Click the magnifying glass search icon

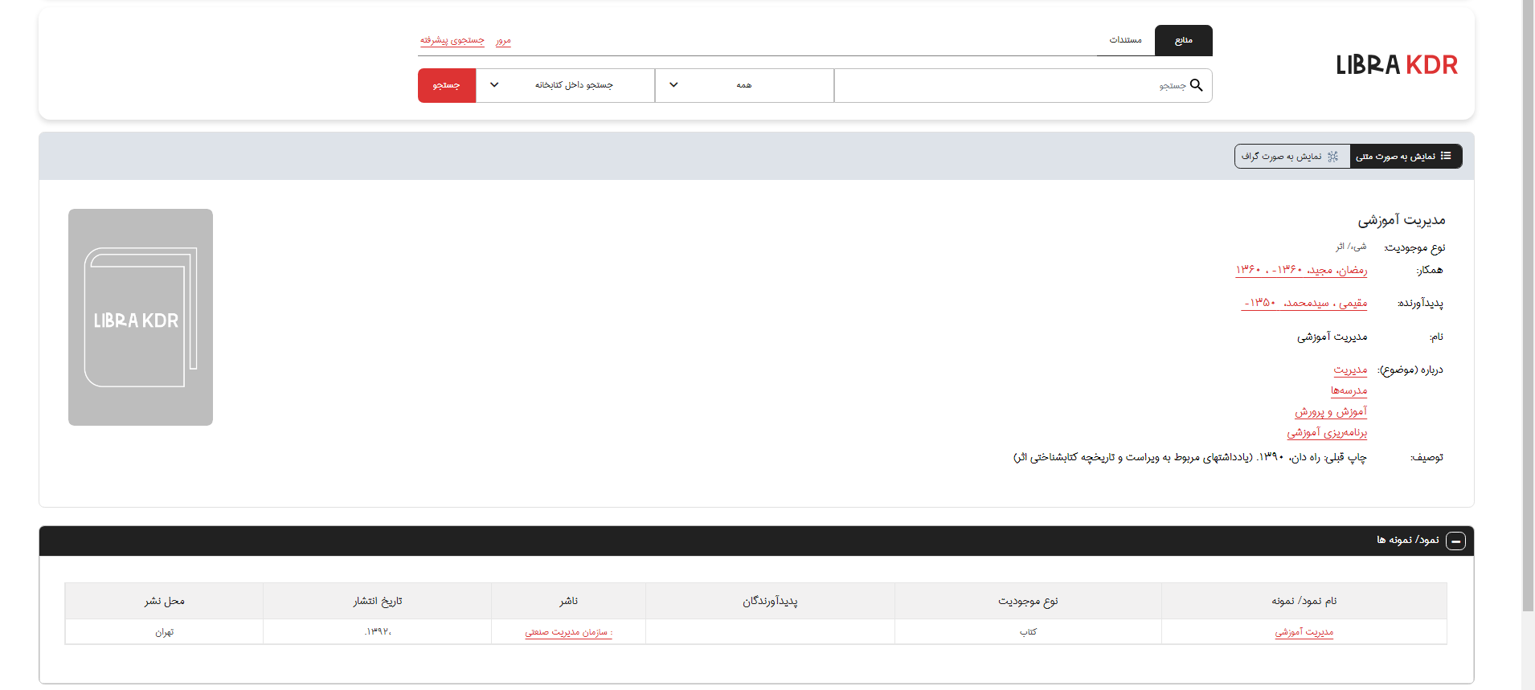click(x=1196, y=85)
